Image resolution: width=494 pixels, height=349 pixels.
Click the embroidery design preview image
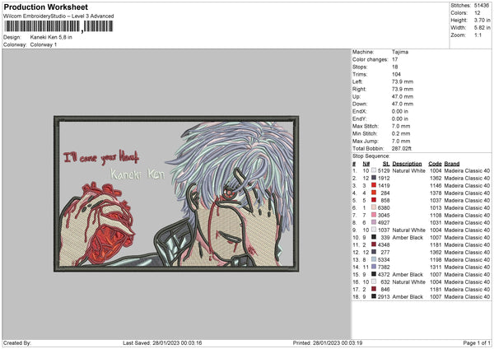point(176,193)
